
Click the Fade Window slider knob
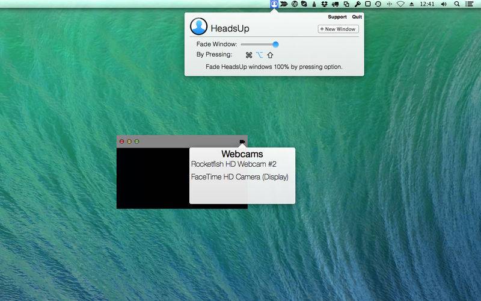pyautogui.click(x=275, y=45)
